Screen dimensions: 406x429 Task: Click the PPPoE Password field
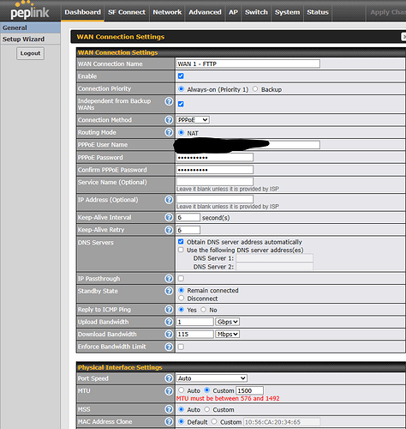215,157
